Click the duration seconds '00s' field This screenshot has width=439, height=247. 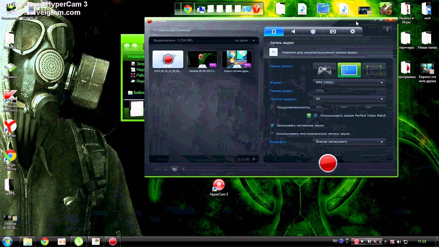(368, 107)
